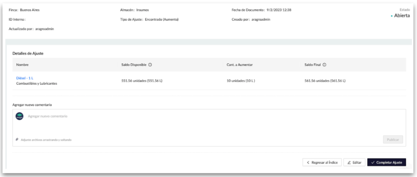Click the Agregar nuevo comentario section label
Screen dimensions: 417x177
point(32,105)
